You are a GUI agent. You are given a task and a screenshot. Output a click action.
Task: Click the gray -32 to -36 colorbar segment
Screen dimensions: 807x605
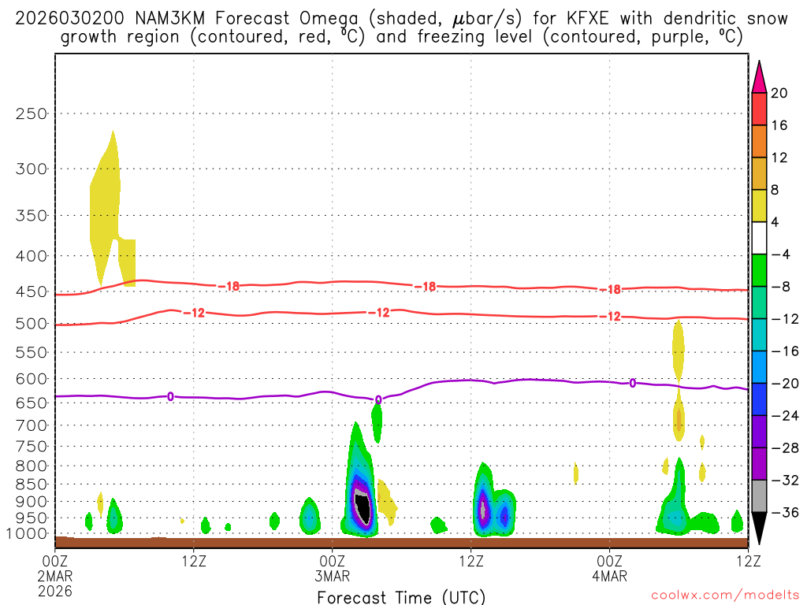(x=759, y=496)
